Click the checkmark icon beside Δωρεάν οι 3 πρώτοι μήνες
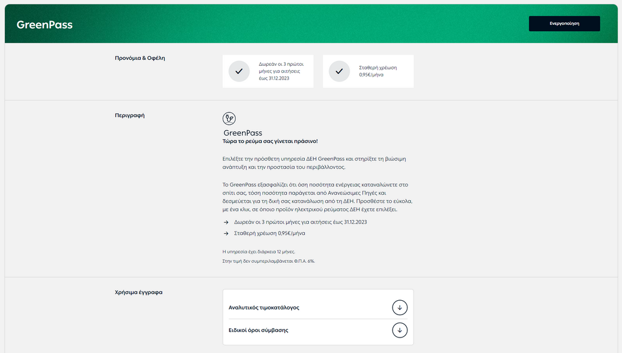The width and height of the screenshot is (622, 353). pos(239,71)
